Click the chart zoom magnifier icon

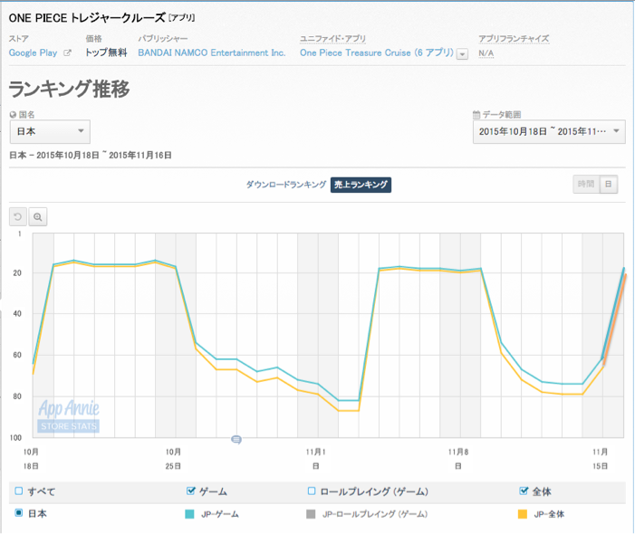click(38, 217)
